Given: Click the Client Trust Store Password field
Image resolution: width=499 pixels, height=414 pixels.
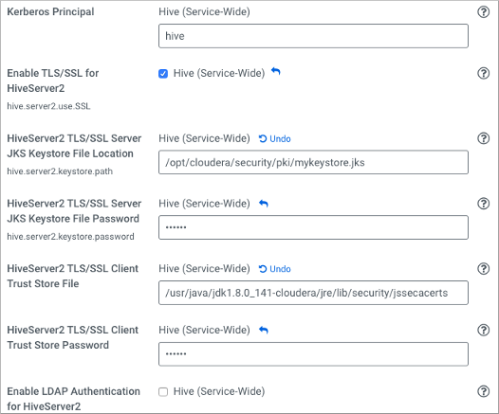Looking at the screenshot, I should [x=313, y=354].
